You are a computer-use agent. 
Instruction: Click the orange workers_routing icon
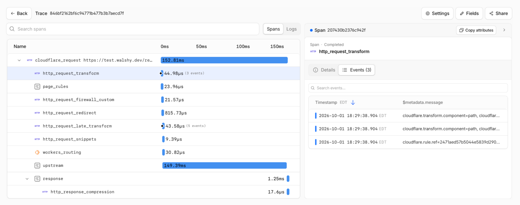[37, 152]
